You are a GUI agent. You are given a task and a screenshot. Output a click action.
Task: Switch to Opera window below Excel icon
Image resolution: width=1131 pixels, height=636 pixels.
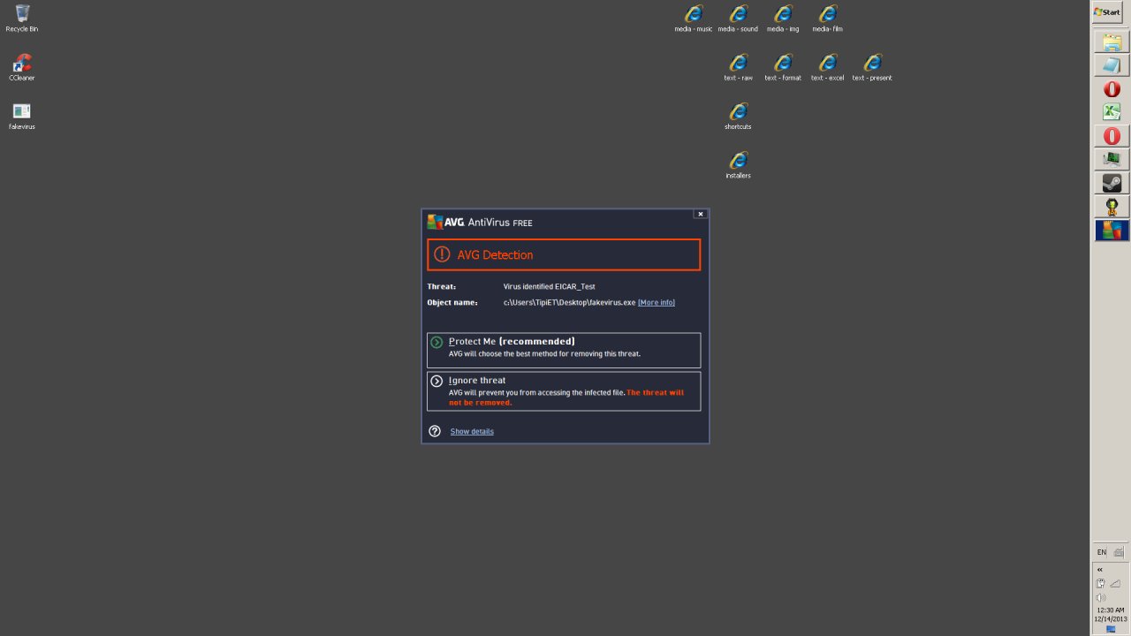(1112, 136)
